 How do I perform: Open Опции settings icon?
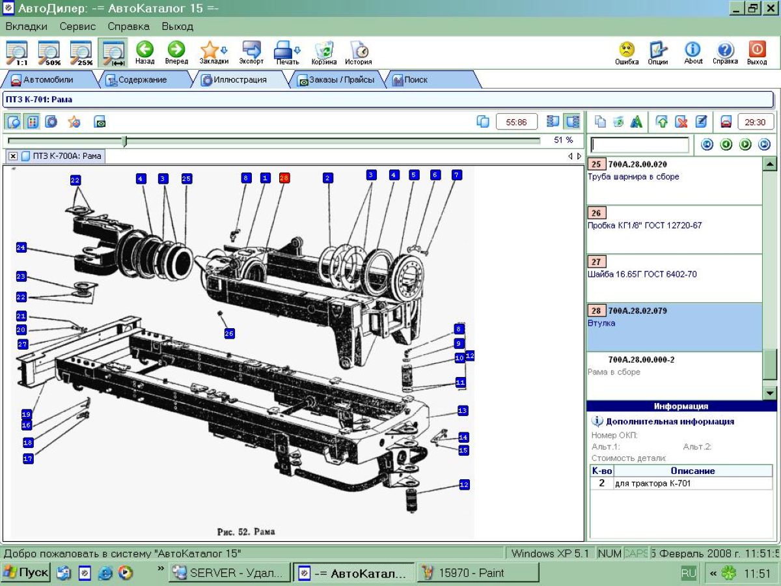(x=658, y=51)
